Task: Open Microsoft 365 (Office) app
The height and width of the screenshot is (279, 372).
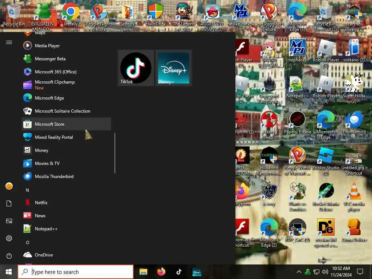Action: [x=66, y=72]
